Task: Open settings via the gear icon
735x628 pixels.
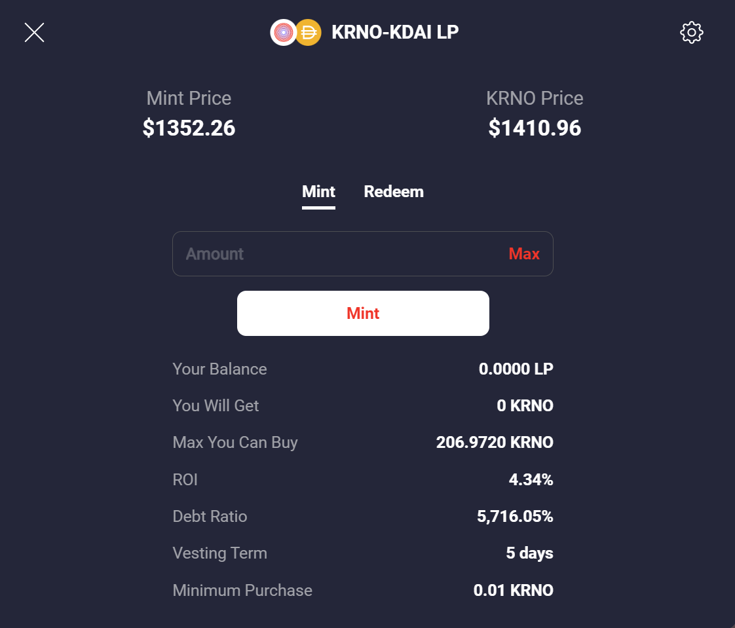Action: click(691, 32)
